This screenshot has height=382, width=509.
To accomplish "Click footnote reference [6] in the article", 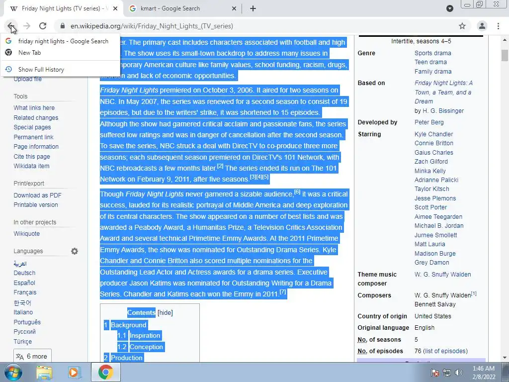I will 297,192.
